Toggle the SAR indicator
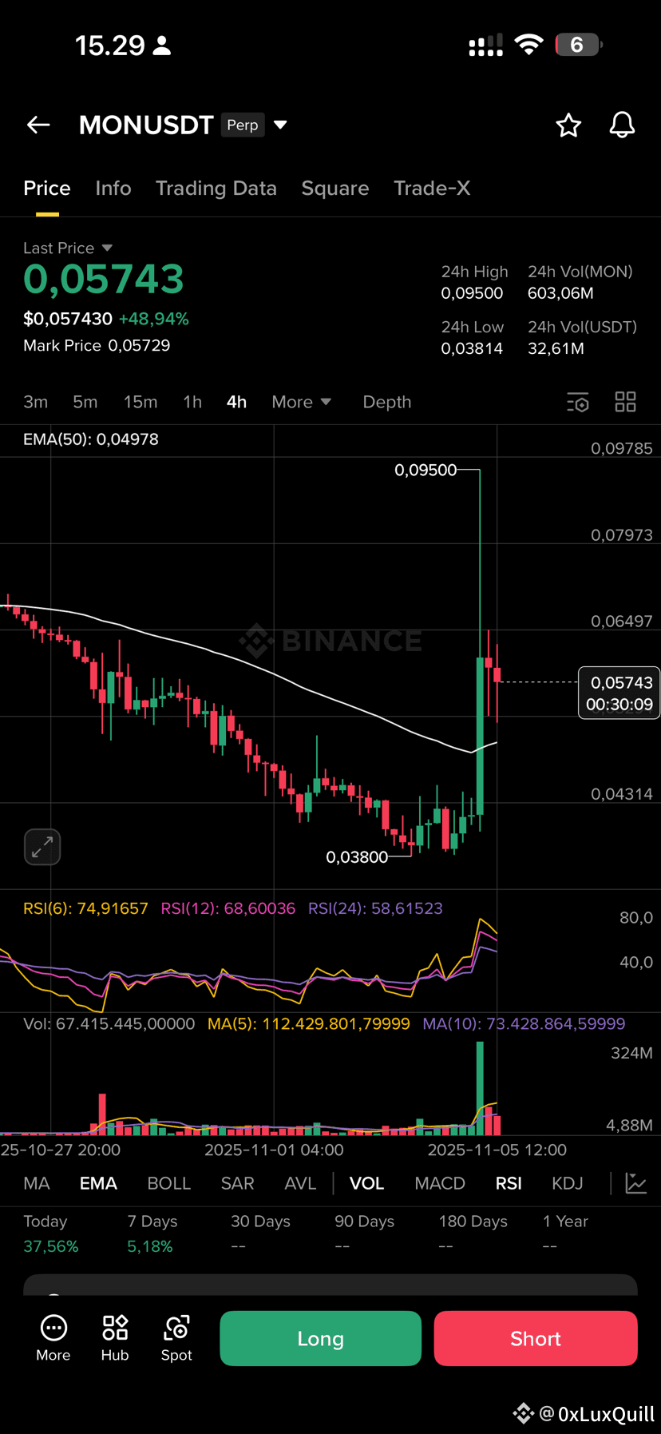 click(238, 1183)
